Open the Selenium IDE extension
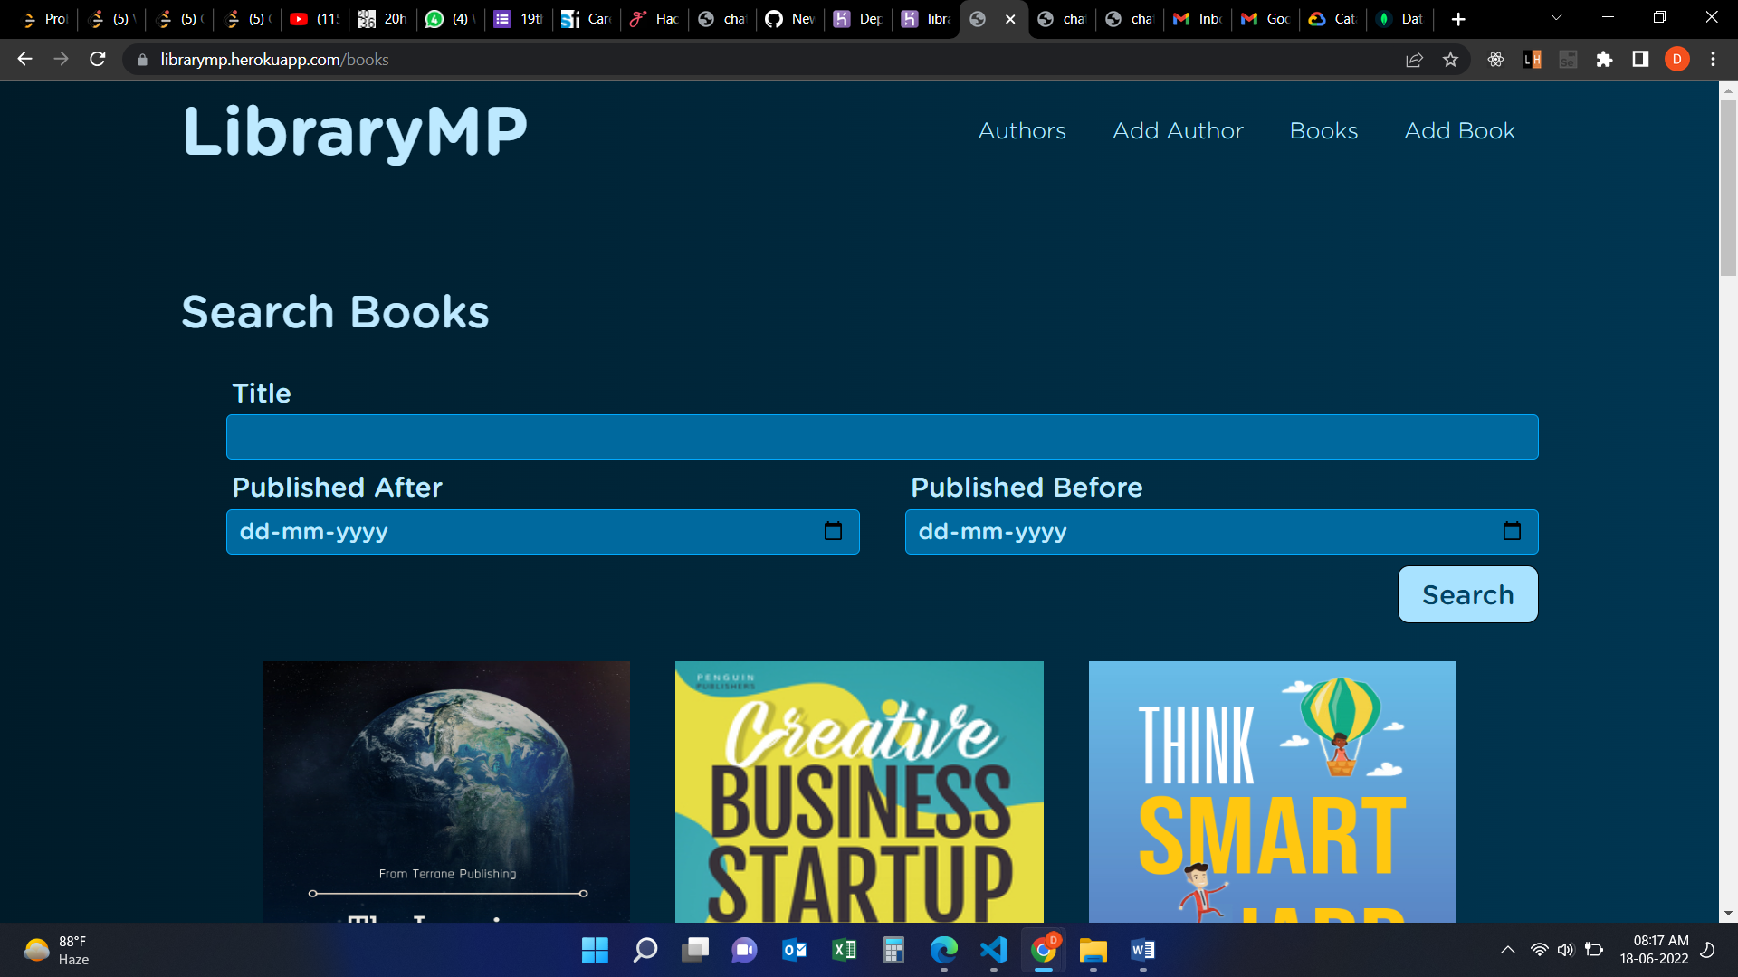The width and height of the screenshot is (1738, 977). click(1570, 60)
